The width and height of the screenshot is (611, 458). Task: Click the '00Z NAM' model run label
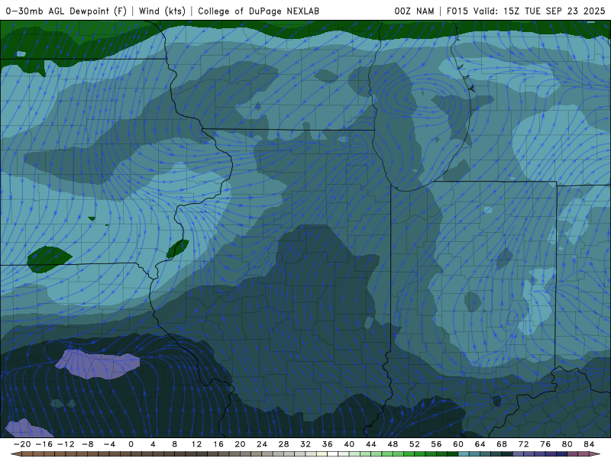[x=414, y=11]
